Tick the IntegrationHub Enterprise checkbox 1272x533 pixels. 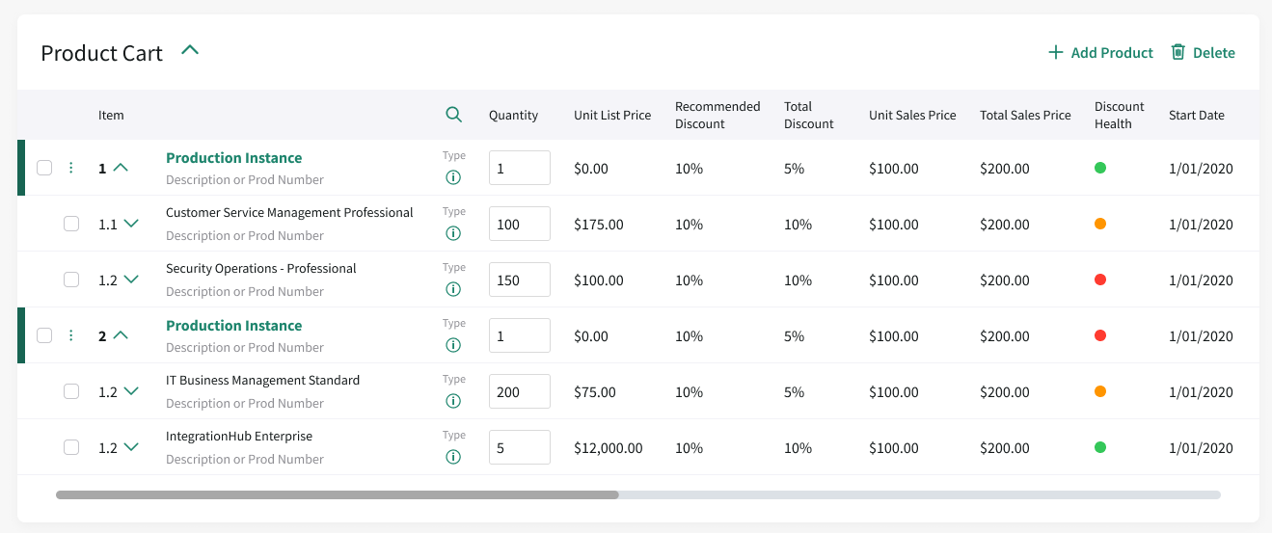pos(71,447)
